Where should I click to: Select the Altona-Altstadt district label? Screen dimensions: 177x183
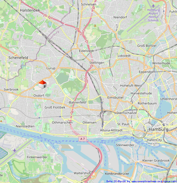[111, 130]
